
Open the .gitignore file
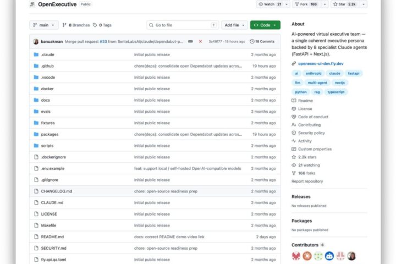(50, 180)
